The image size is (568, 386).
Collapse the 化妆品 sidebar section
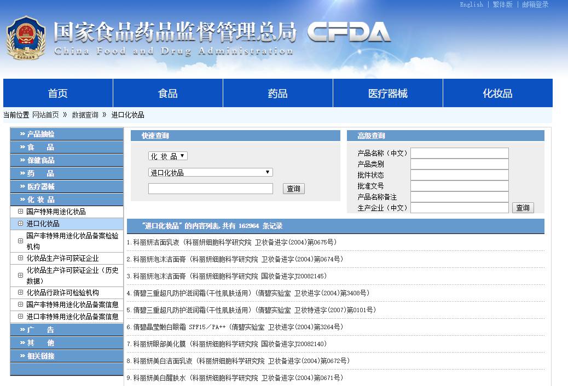tap(67, 200)
